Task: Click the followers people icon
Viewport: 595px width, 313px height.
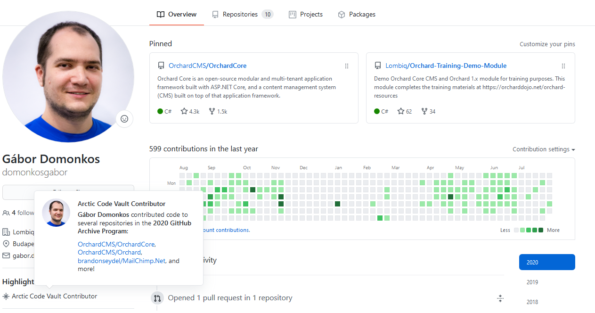Action: coord(6,213)
